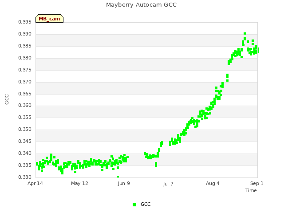Click the 0.350 y-axis value
This screenshot has height=213, width=284.
(25, 129)
